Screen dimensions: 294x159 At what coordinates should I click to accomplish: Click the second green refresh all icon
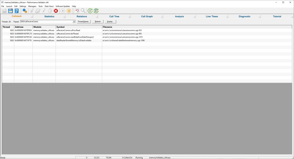(96, 11)
